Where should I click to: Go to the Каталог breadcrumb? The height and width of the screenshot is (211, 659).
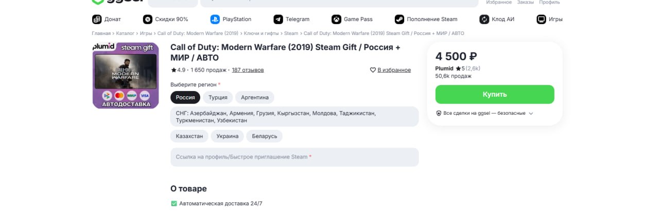(x=125, y=33)
